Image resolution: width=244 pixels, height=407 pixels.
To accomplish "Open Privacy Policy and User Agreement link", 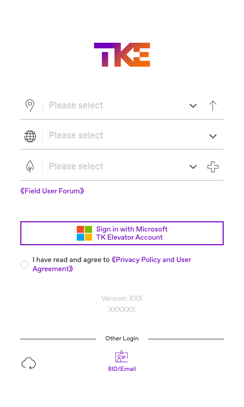I will tap(112, 264).
